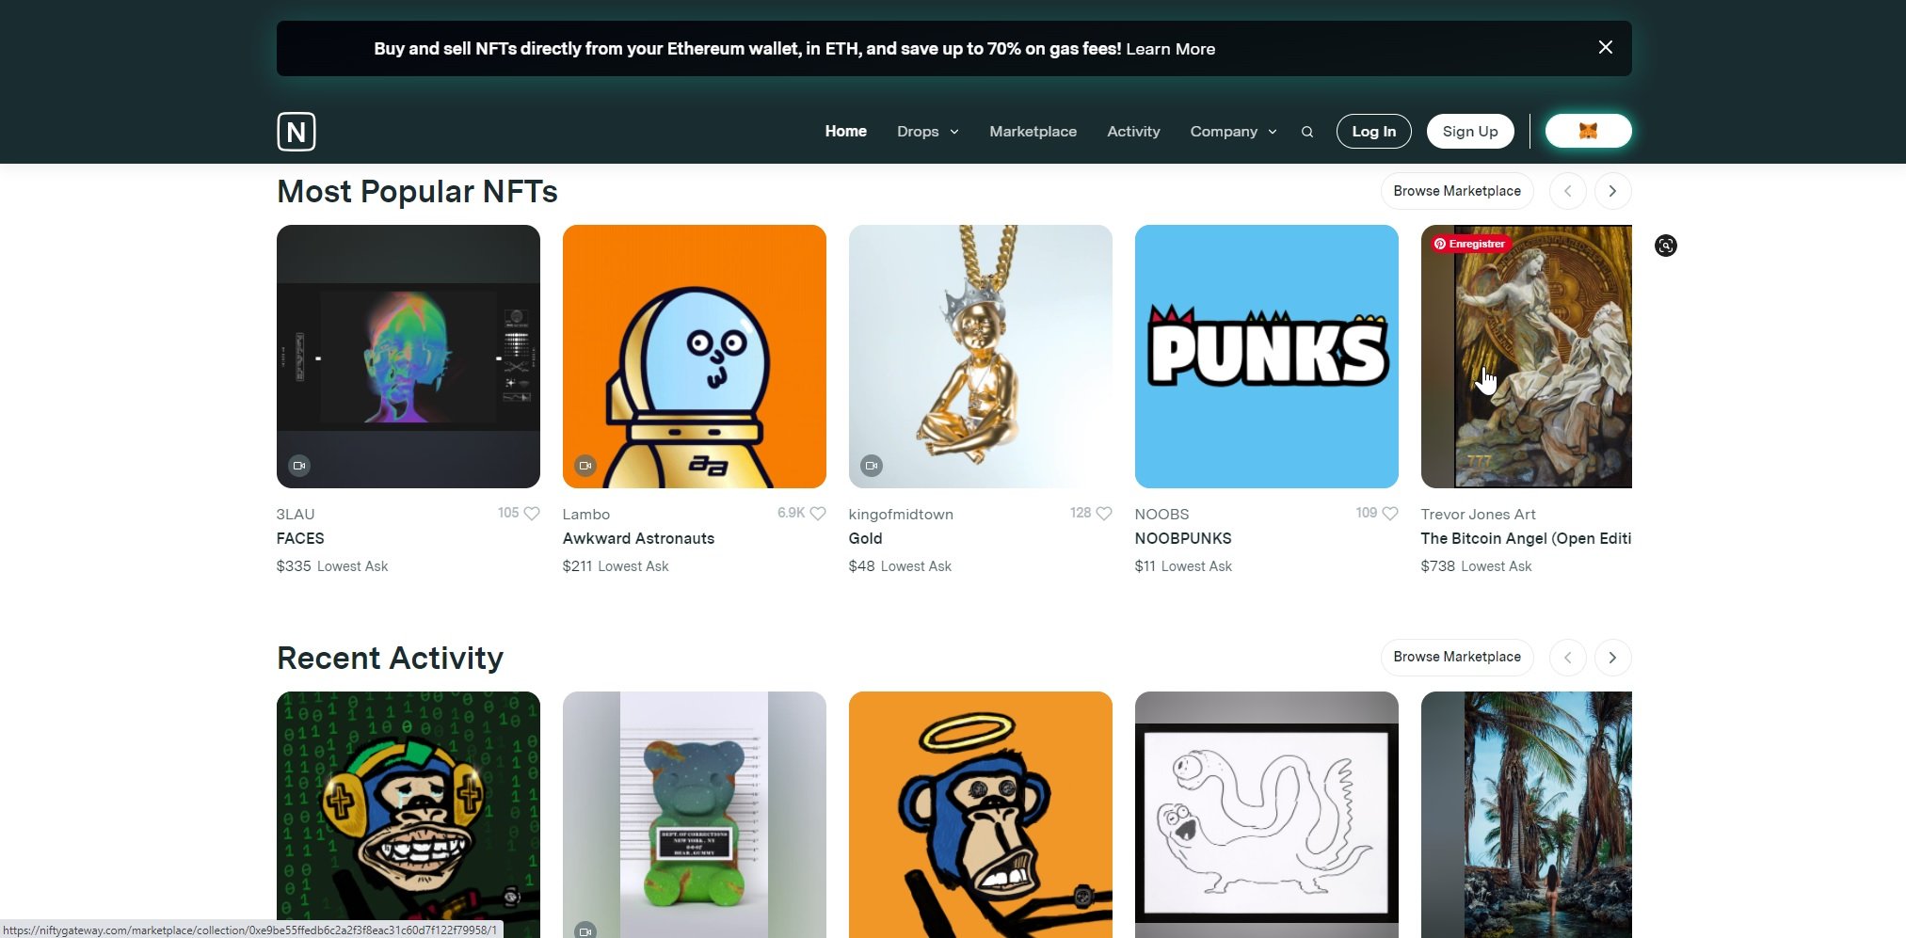Image resolution: width=1906 pixels, height=938 pixels.
Task: Like the Awkward Astronauts heart
Action: (818, 514)
